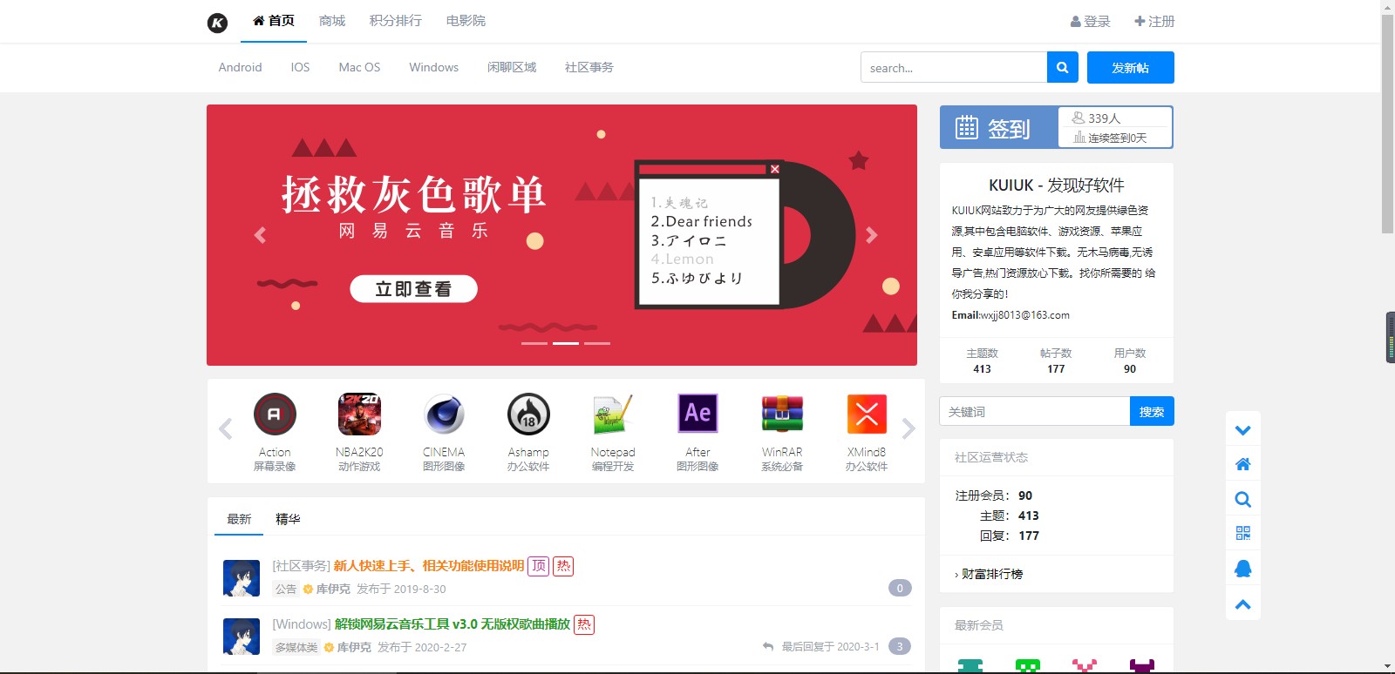Open 积分排行 ranking page
This screenshot has width=1395, height=674.
coord(395,21)
